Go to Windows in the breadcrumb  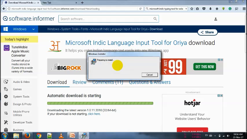tap(53, 29)
